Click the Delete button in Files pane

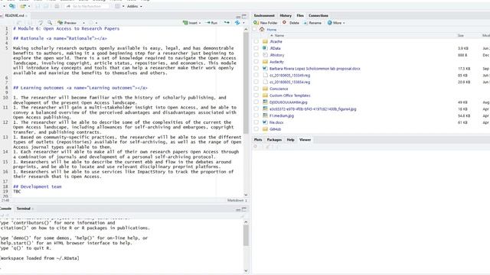click(291, 23)
